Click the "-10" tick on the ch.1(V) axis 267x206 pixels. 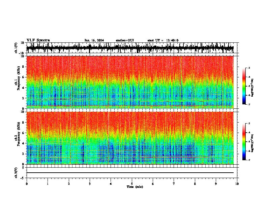click(x=22, y=53)
